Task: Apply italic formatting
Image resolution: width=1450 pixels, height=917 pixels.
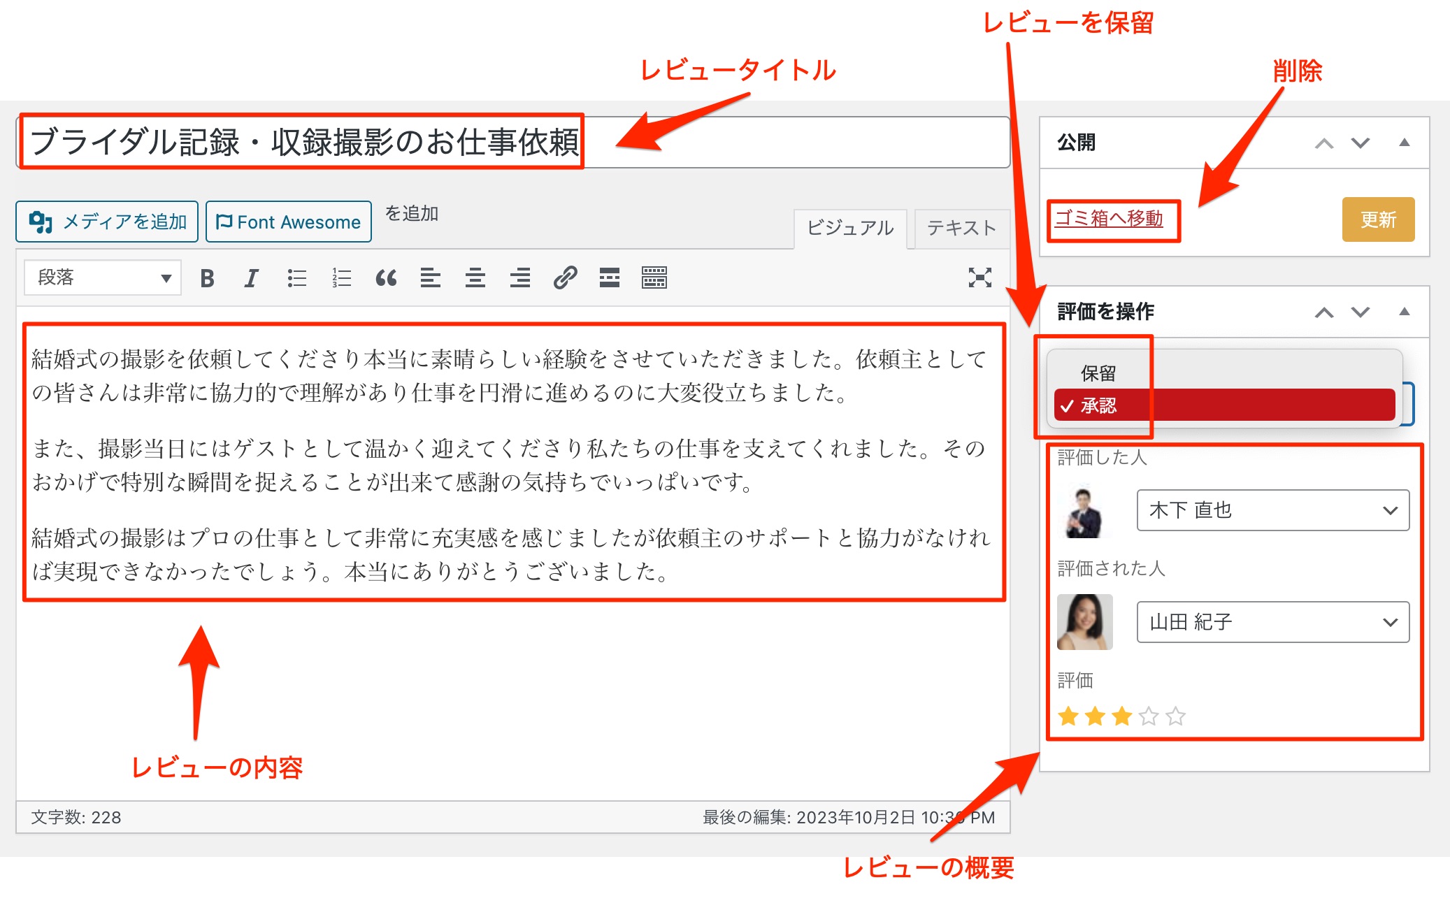Action: pos(251,278)
